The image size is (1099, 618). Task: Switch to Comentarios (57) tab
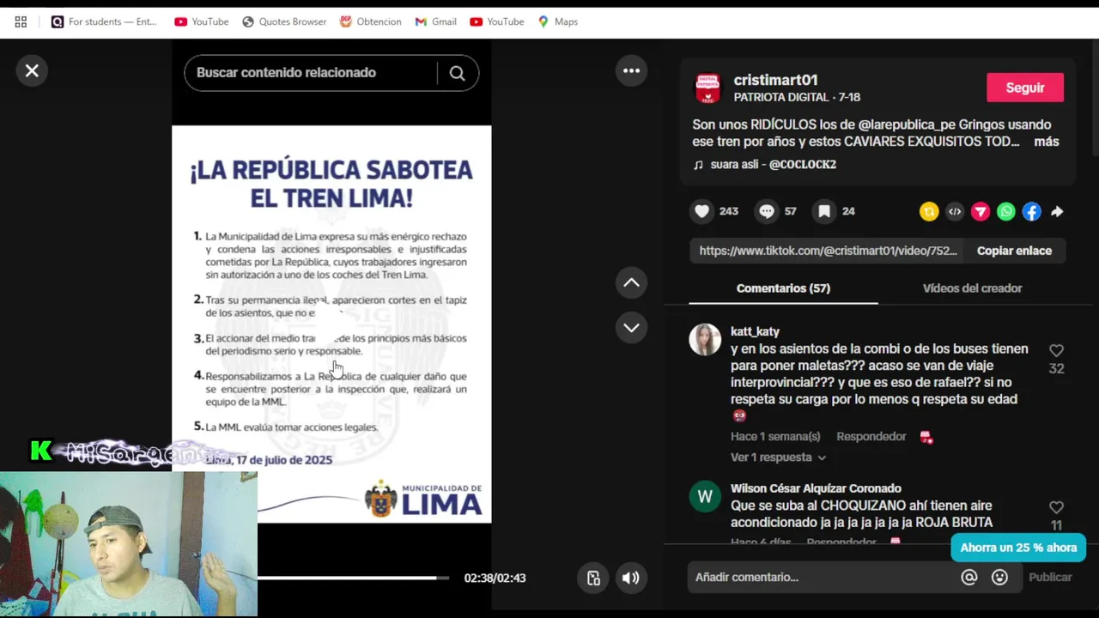(x=783, y=288)
